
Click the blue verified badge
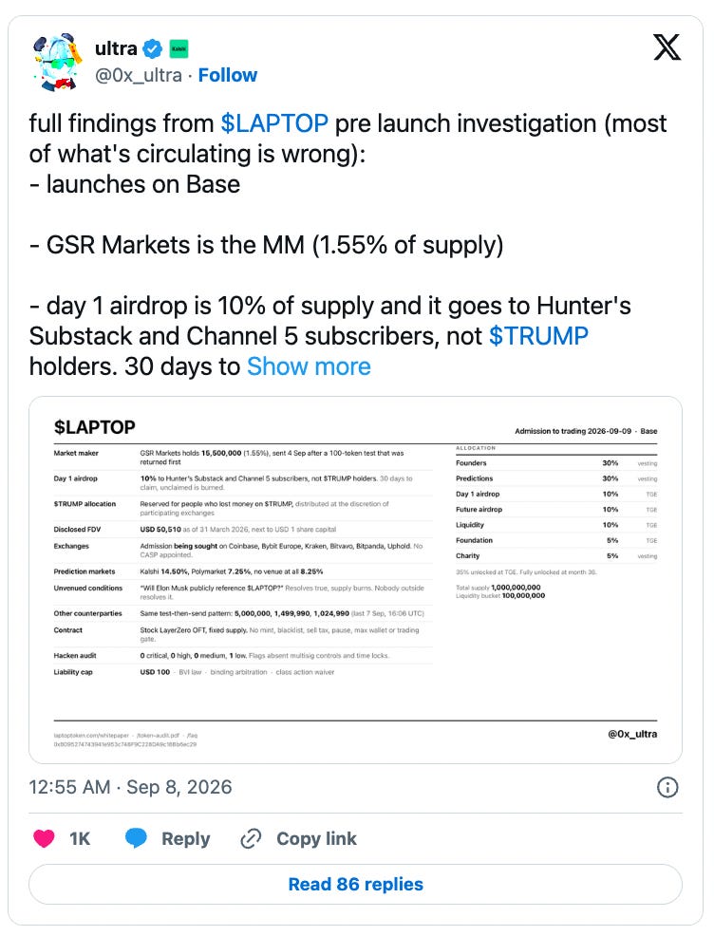click(x=154, y=48)
